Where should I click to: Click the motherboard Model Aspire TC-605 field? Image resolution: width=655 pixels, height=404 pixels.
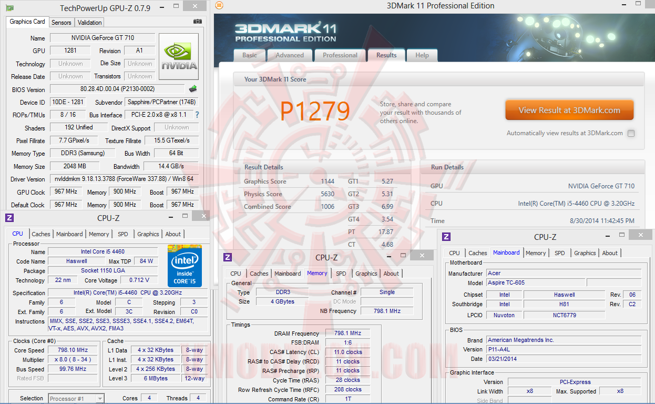click(536, 282)
